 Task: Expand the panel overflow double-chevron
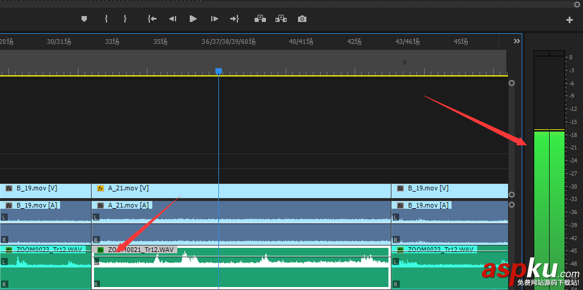pos(516,41)
